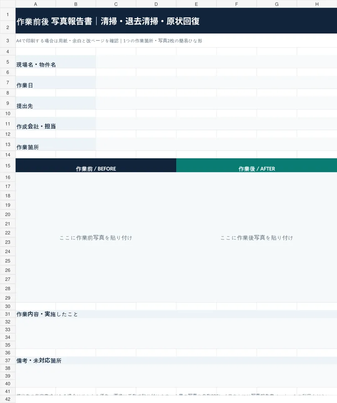This screenshot has width=337, height=403.
Task: Click the input field beside '現場名・物件名'
Action: (216, 62)
